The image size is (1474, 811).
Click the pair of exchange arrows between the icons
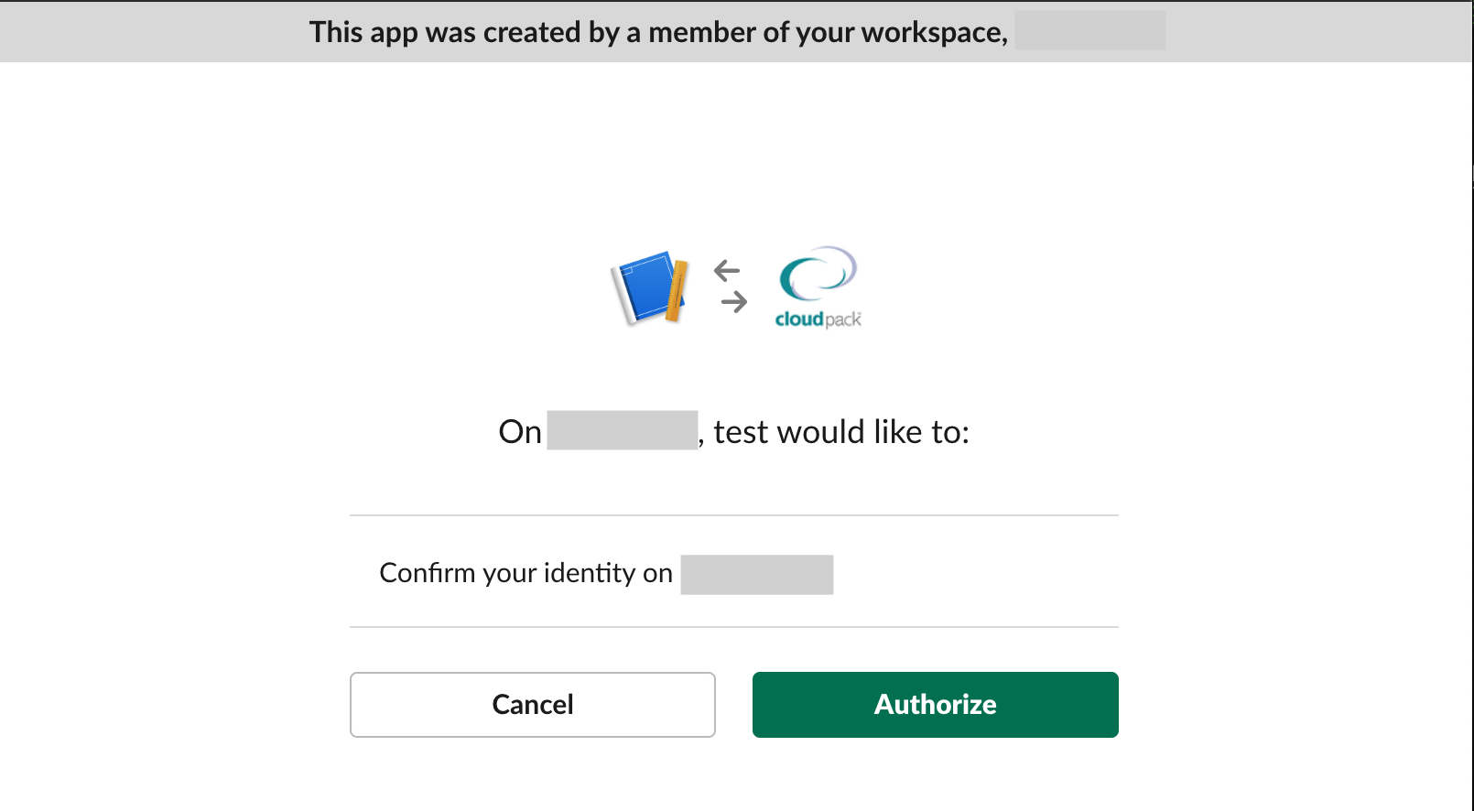[732, 286]
